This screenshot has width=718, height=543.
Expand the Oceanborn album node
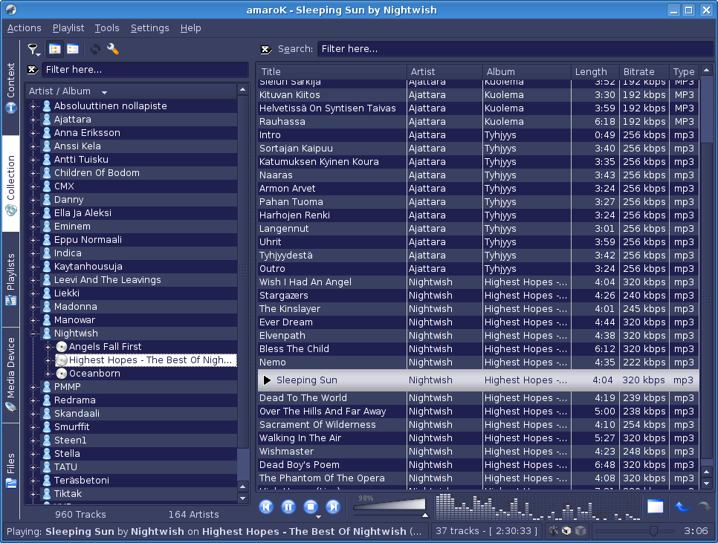coord(48,374)
